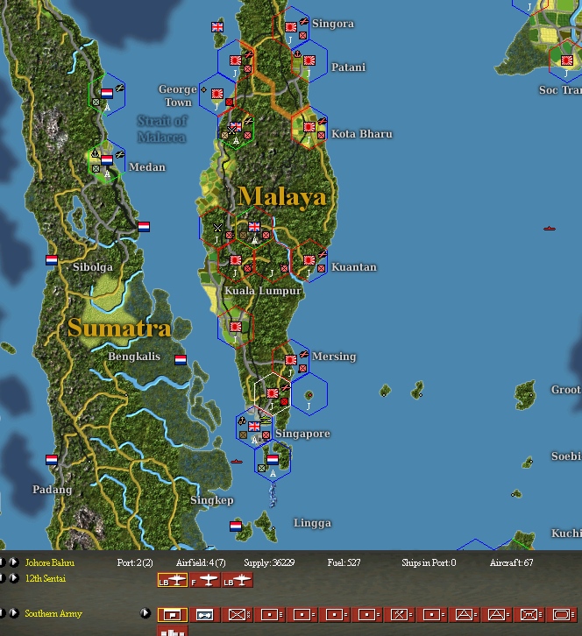The image size is (582, 636).
Task: Select the infantry crossed-box unit icon
Action: coord(238,614)
